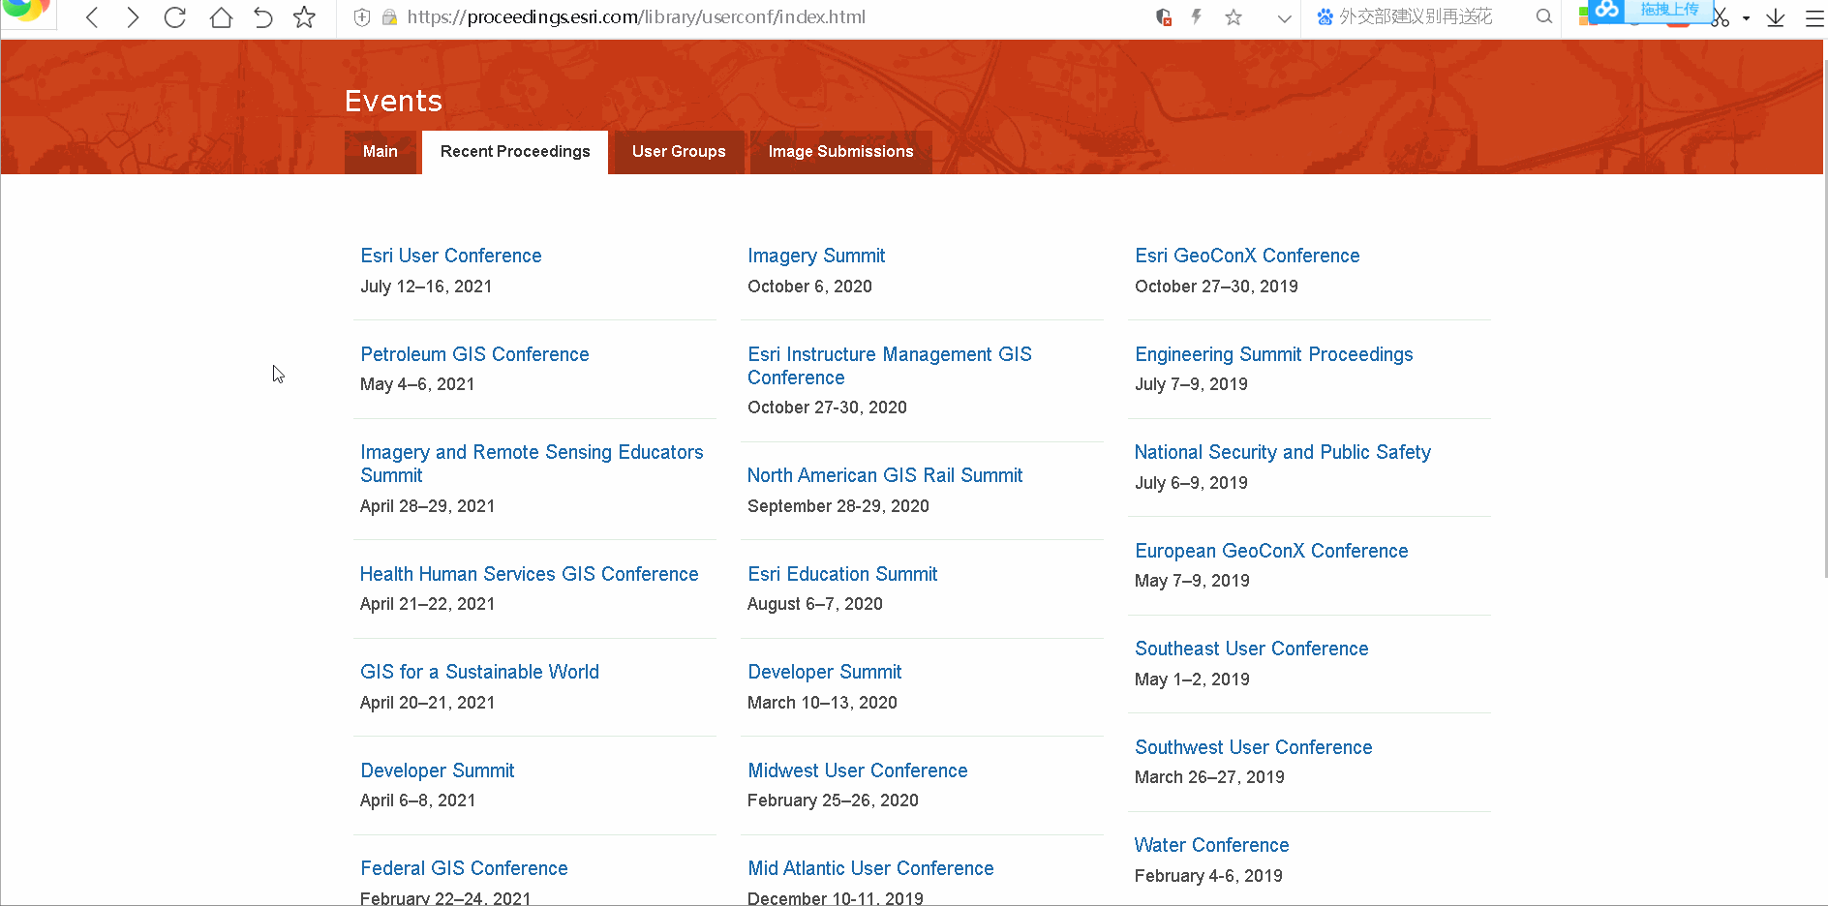Image resolution: width=1828 pixels, height=906 pixels.
Task: Click the blocked-content shield icon with red x
Action: click(x=1164, y=17)
